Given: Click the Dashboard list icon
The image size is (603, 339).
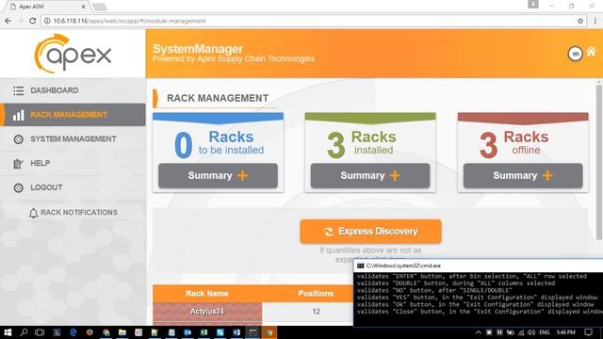Looking at the screenshot, I should [x=18, y=90].
